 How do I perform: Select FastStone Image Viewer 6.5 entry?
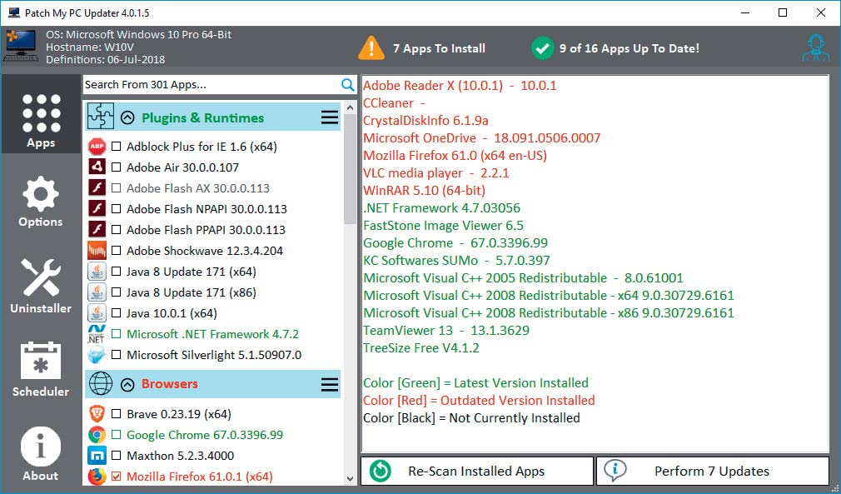tap(443, 225)
